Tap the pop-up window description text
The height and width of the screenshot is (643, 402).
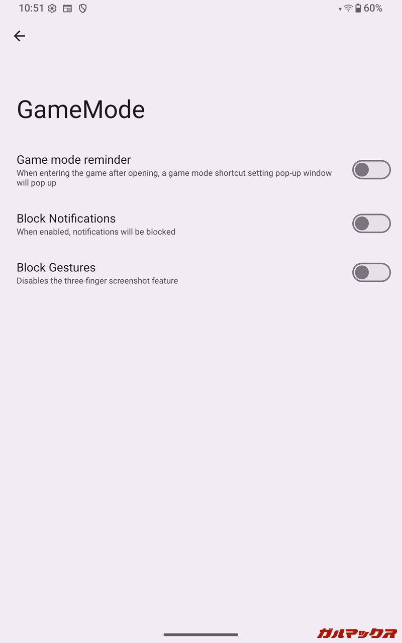click(174, 178)
